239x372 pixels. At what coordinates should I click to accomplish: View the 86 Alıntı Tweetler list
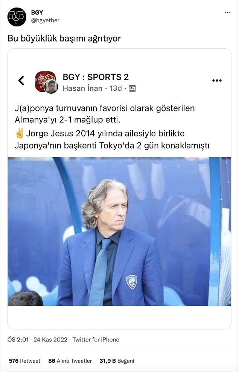pyautogui.click(x=70, y=361)
